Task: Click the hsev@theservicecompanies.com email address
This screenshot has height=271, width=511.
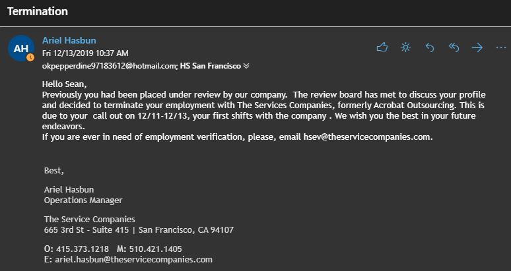Action: tap(367, 137)
